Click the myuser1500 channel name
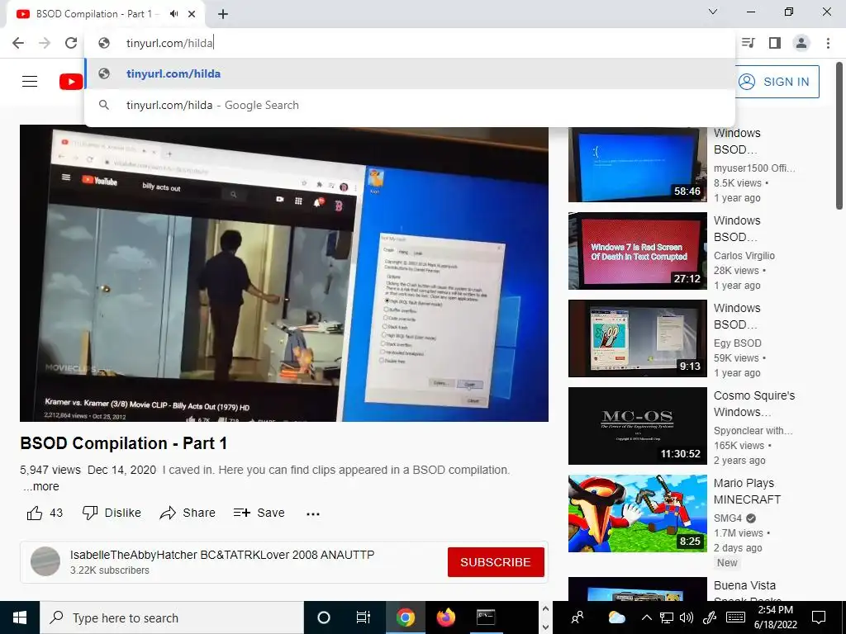 (x=754, y=168)
